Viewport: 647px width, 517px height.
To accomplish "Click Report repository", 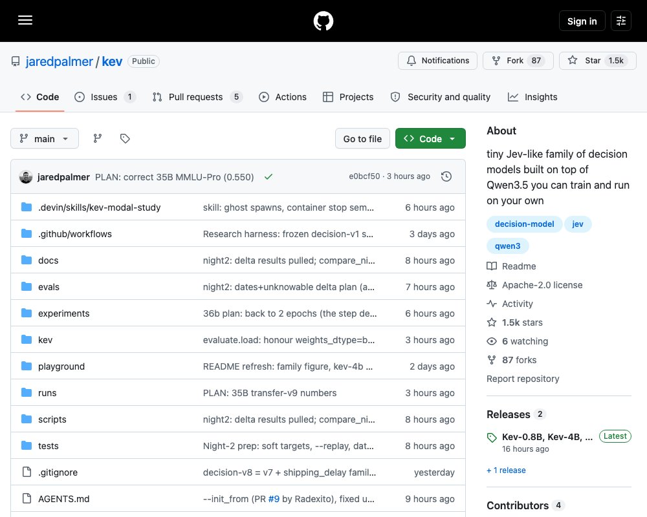I will pyautogui.click(x=522, y=379).
